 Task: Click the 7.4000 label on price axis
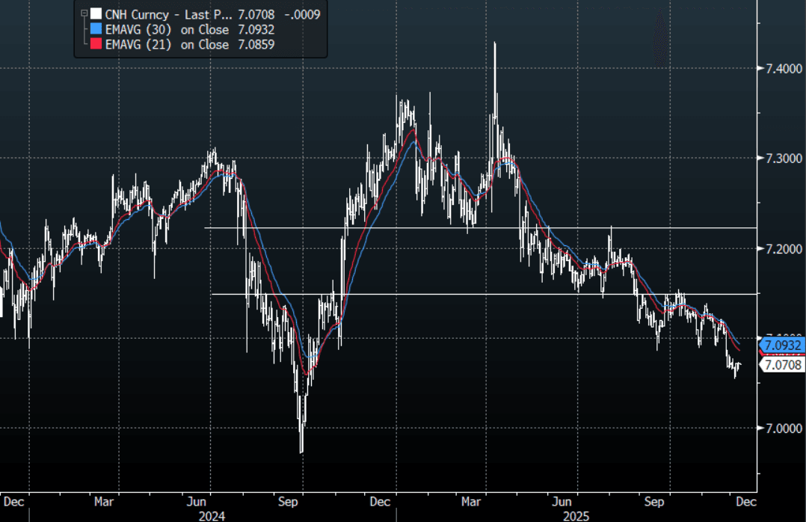tap(781, 69)
